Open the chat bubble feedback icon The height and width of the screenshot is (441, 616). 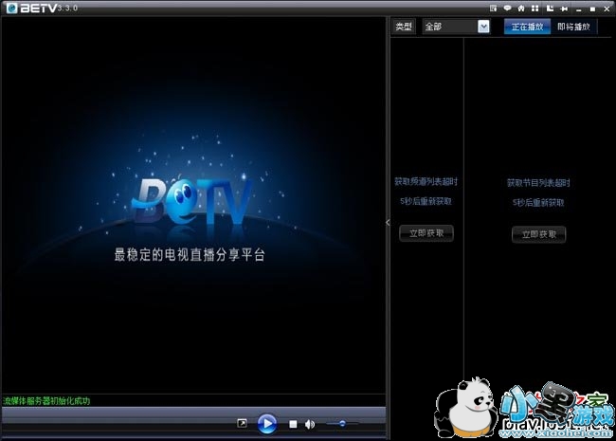coord(507,9)
